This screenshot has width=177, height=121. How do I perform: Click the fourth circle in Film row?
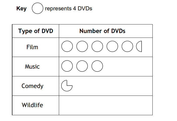pos(112,46)
